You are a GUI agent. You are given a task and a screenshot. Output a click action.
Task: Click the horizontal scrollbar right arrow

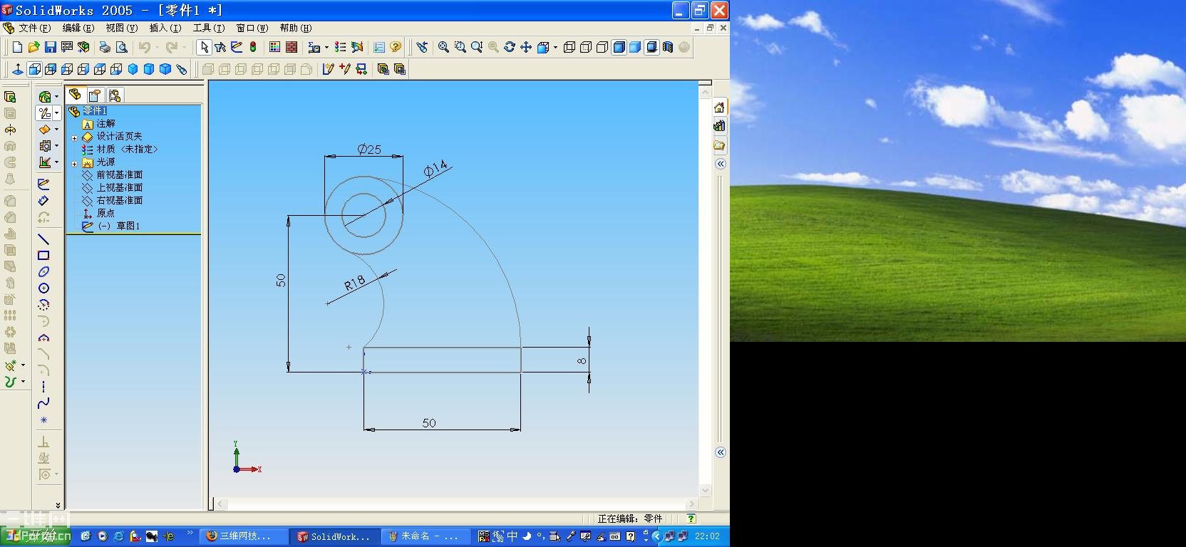coord(691,504)
